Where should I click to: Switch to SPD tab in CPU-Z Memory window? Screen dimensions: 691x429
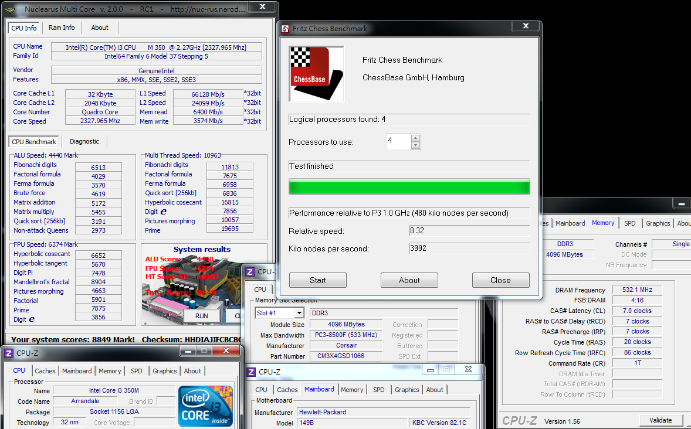pyautogui.click(x=630, y=223)
